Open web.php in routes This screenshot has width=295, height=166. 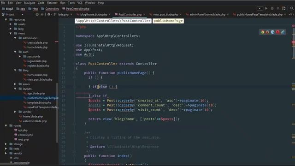pyautogui.click(x=24, y=139)
